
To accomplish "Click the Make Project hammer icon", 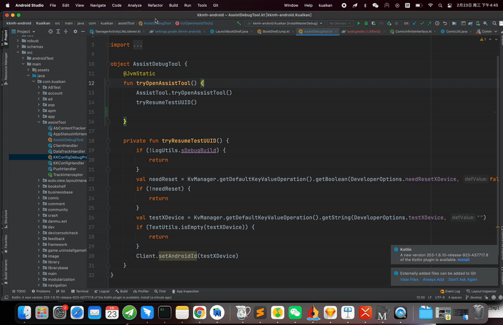I will coord(239,23).
